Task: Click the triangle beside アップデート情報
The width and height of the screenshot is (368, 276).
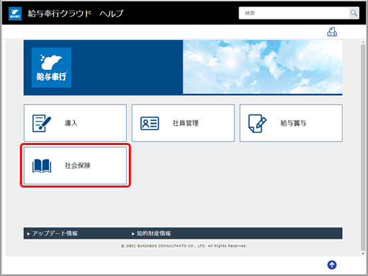Action: pos(29,234)
